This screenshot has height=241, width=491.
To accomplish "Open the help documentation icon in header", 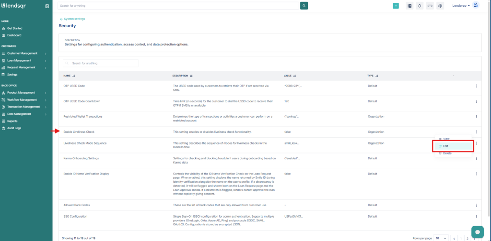I will pyautogui.click(x=409, y=6).
